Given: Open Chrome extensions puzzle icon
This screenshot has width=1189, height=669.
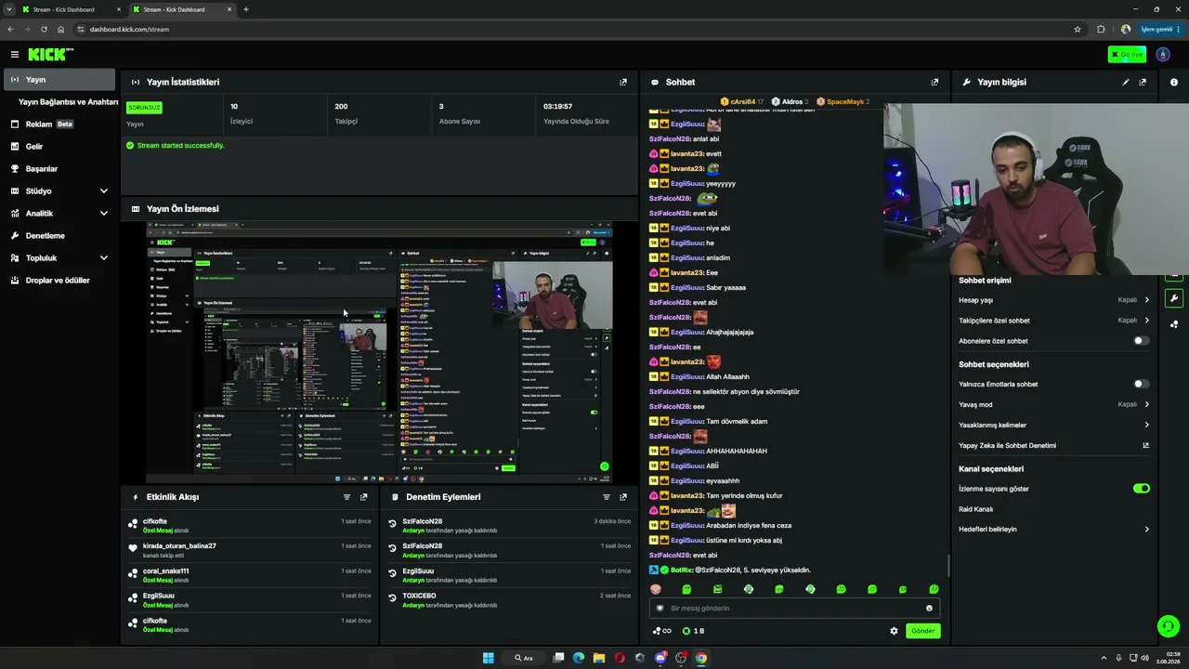Looking at the screenshot, I should (x=1101, y=29).
